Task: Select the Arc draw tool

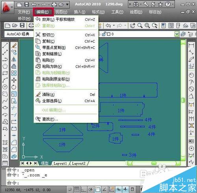Action: point(5,80)
